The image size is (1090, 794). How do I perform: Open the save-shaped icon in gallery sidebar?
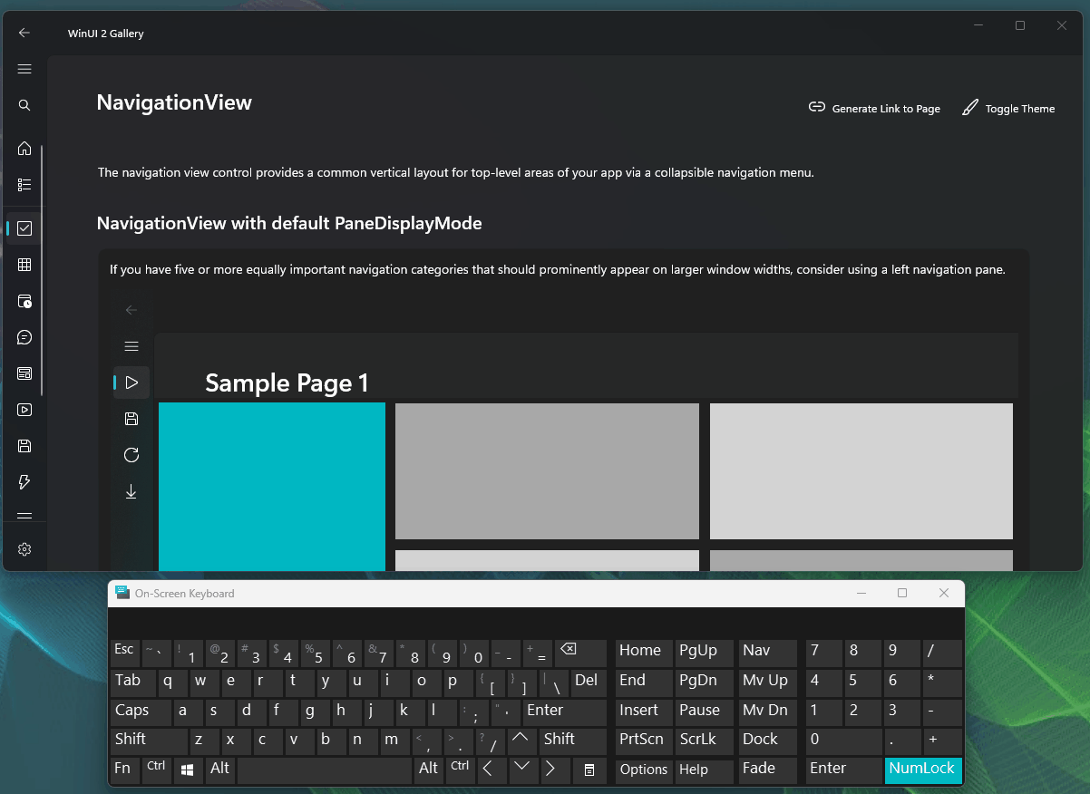24,446
